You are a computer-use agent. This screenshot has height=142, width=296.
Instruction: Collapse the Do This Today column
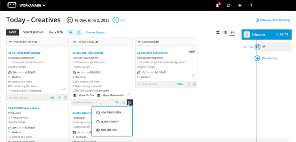pyautogui.click(x=75, y=42)
